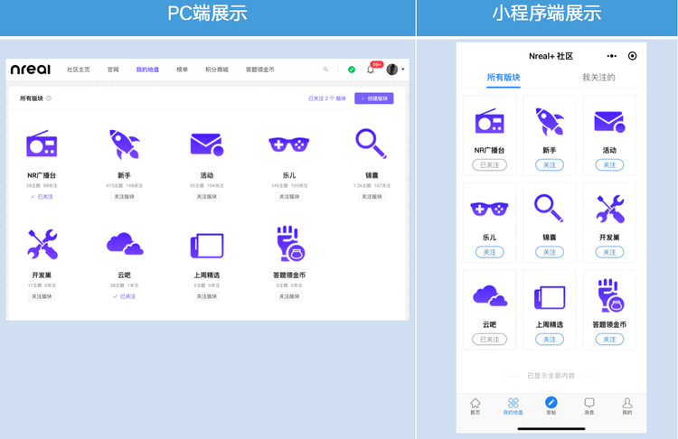Click 关注版块 under 活动 on PC
The image size is (678, 439).
(207, 197)
